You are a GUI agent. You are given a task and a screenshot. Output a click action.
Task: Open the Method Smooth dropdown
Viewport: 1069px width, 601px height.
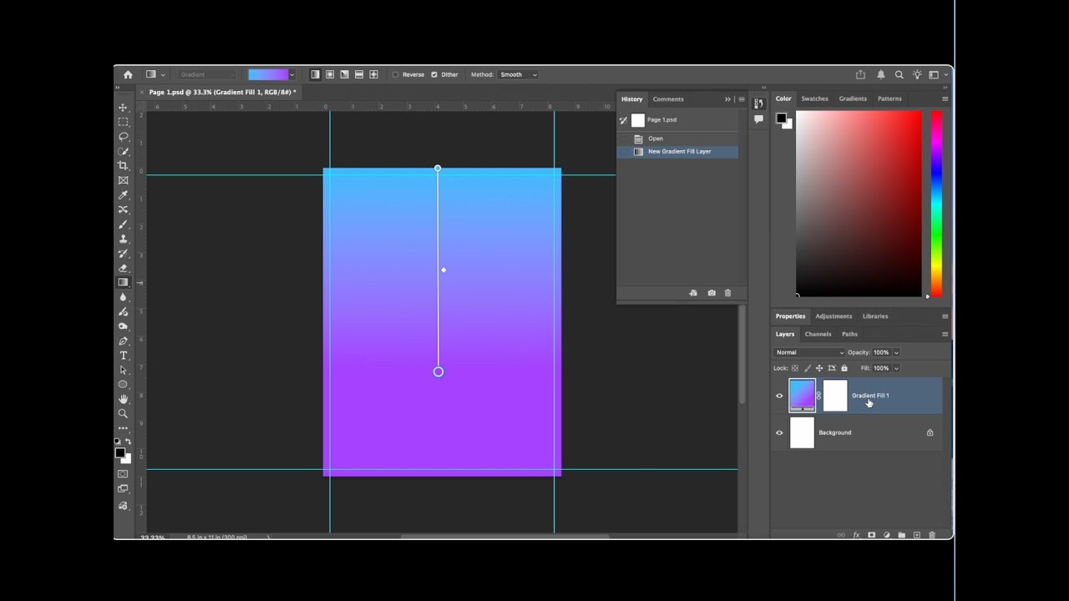tap(519, 74)
